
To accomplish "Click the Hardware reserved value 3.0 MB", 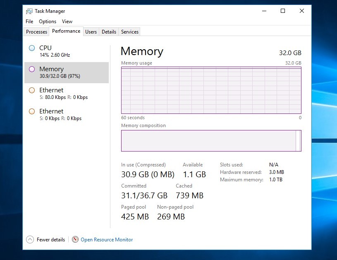I will 277,172.
